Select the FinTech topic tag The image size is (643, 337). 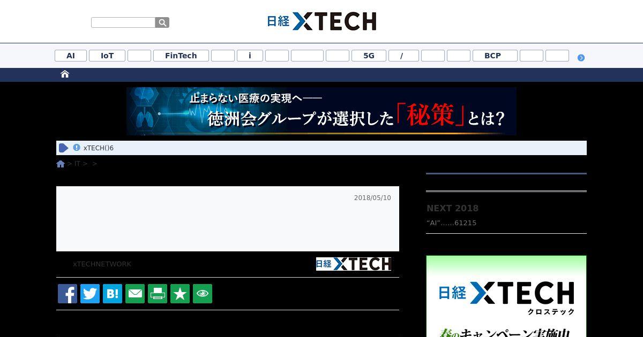point(181,56)
